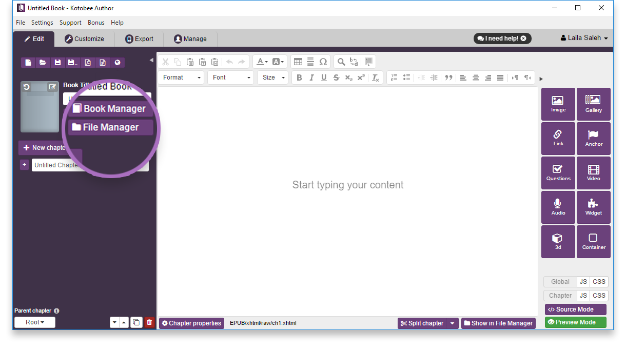Add an Audio element
This screenshot has height=349, width=626.
pos(558,207)
